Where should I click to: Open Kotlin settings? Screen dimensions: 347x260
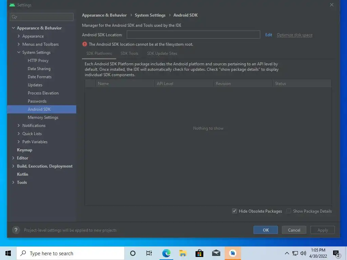point(23,174)
